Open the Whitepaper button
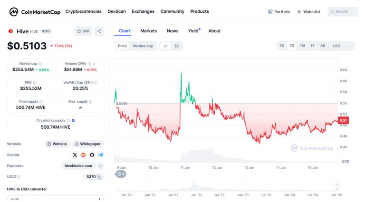The height and width of the screenshot is (202, 365). [88, 144]
